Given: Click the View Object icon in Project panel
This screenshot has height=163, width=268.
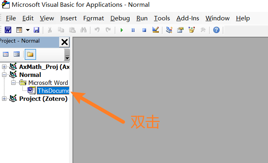Looking at the screenshot, I should pyautogui.click(x=16, y=54).
